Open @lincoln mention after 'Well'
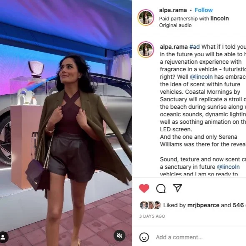The width and height of the screenshot is (246, 246). [201, 77]
